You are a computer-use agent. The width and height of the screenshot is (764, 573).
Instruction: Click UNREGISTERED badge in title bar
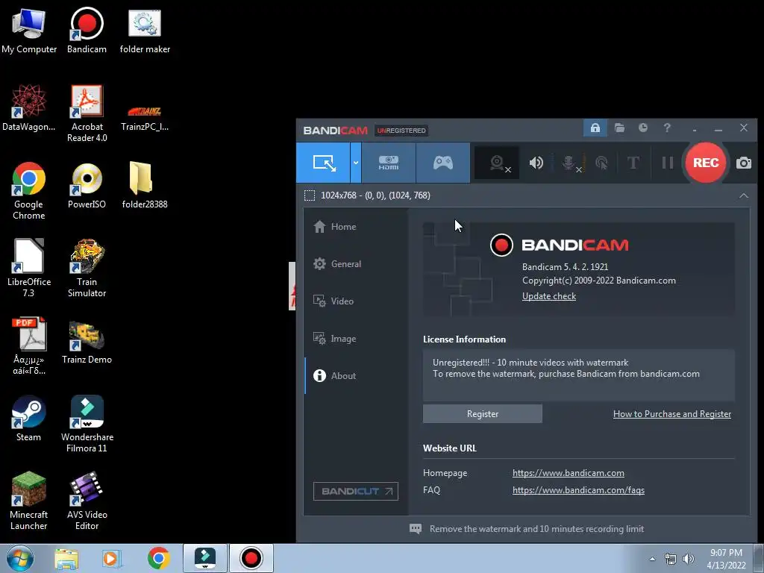point(401,131)
